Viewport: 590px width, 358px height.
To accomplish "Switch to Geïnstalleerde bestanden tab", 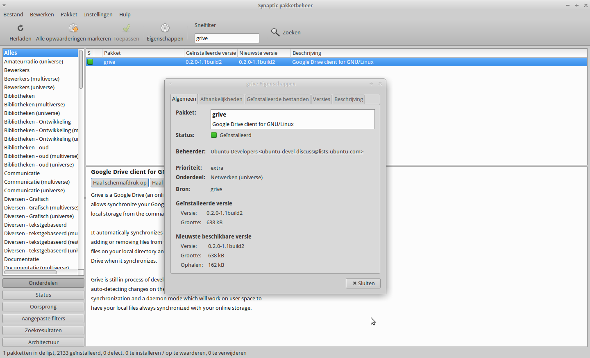I will tap(277, 99).
